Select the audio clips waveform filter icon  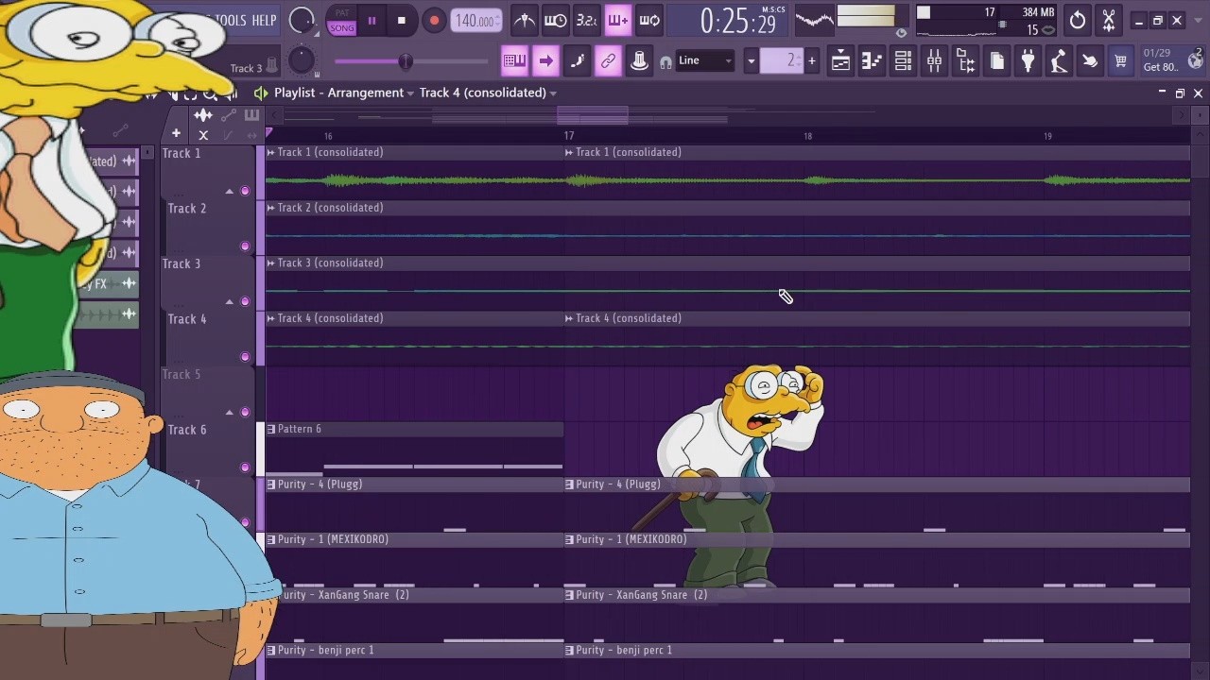click(203, 115)
